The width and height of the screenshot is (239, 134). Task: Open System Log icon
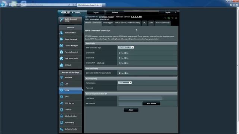click(x=61, y=122)
